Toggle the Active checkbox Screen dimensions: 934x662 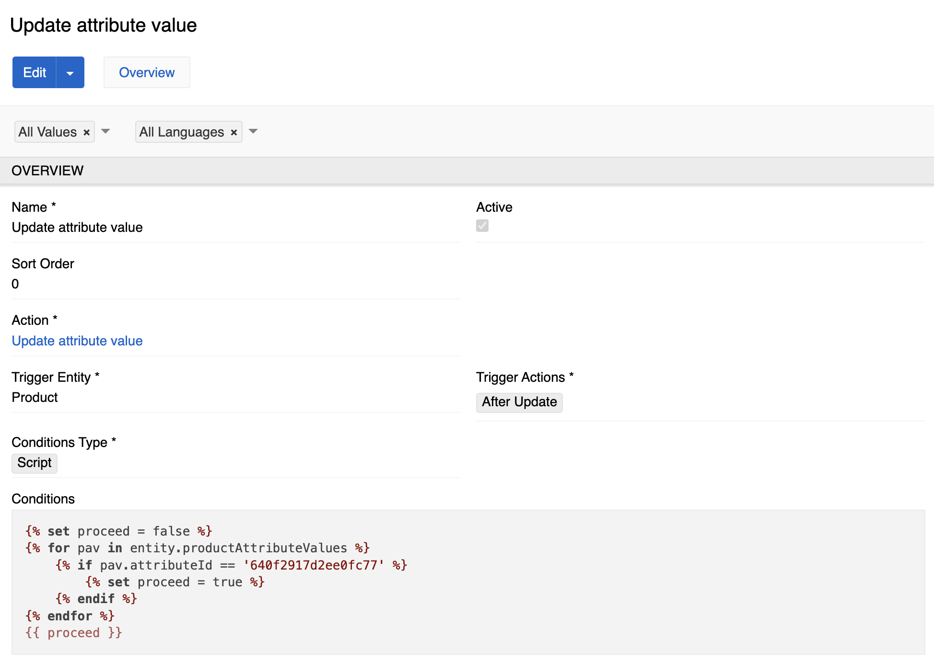coord(482,226)
